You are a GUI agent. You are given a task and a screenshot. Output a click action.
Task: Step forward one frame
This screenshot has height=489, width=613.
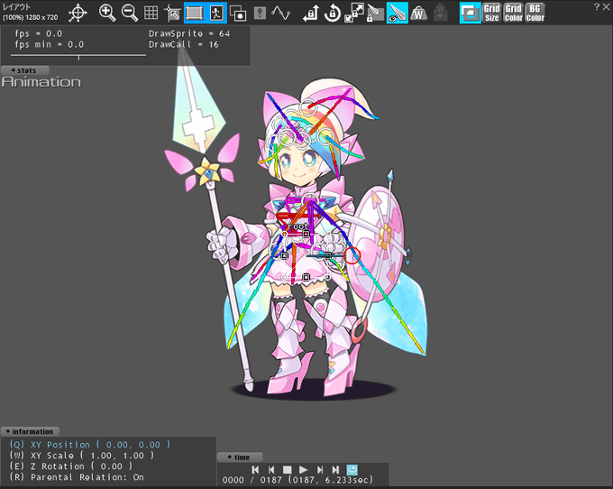(320, 469)
